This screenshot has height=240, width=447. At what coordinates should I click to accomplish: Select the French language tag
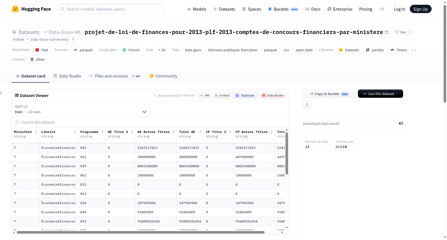tap(131, 50)
